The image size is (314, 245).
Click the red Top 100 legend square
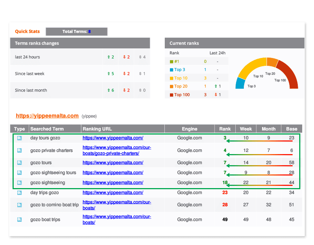(171, 95)
